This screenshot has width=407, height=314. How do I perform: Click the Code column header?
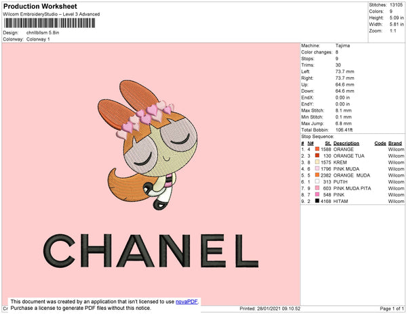coord(380,143)
